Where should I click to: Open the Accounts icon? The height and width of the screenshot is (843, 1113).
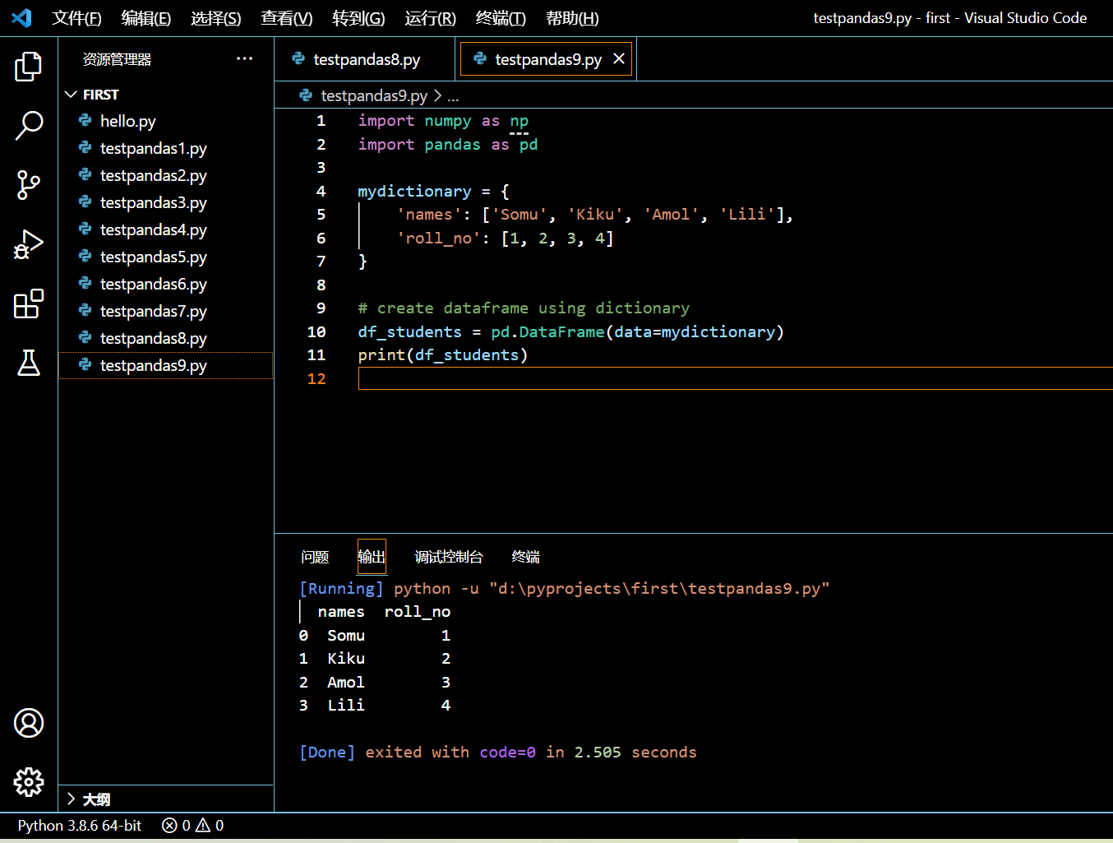pyautogui.click(x=28, y=723)
